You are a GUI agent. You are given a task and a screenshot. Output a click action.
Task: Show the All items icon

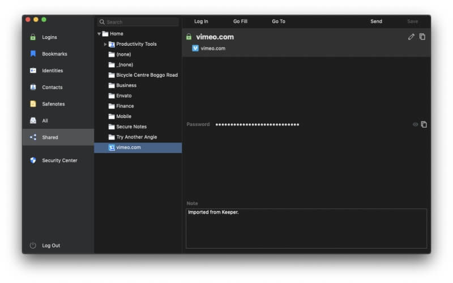click(33, 120)
